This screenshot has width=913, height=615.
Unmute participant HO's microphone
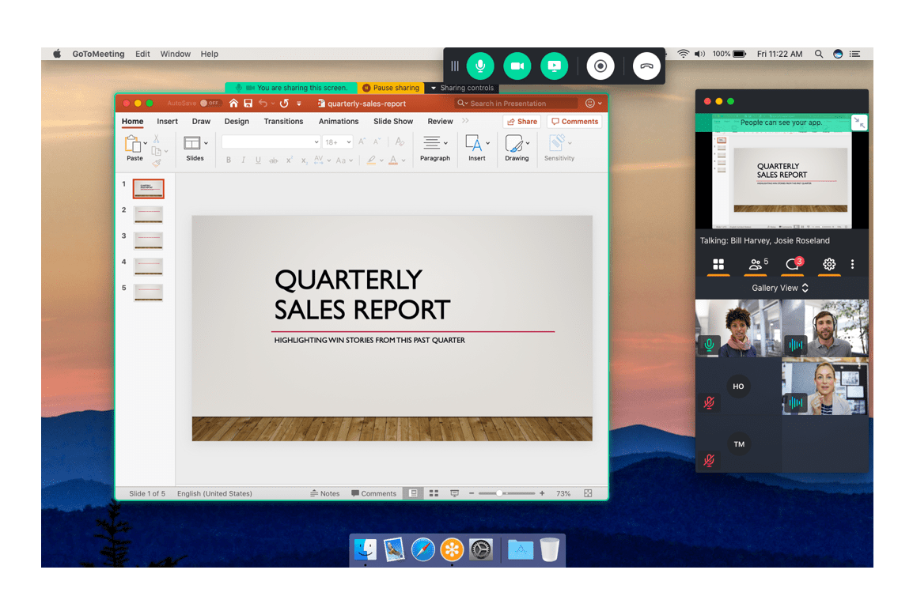tap(710, 402)
